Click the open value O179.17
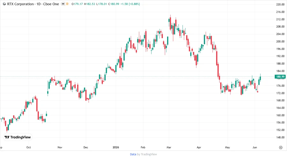 (77, 4)
